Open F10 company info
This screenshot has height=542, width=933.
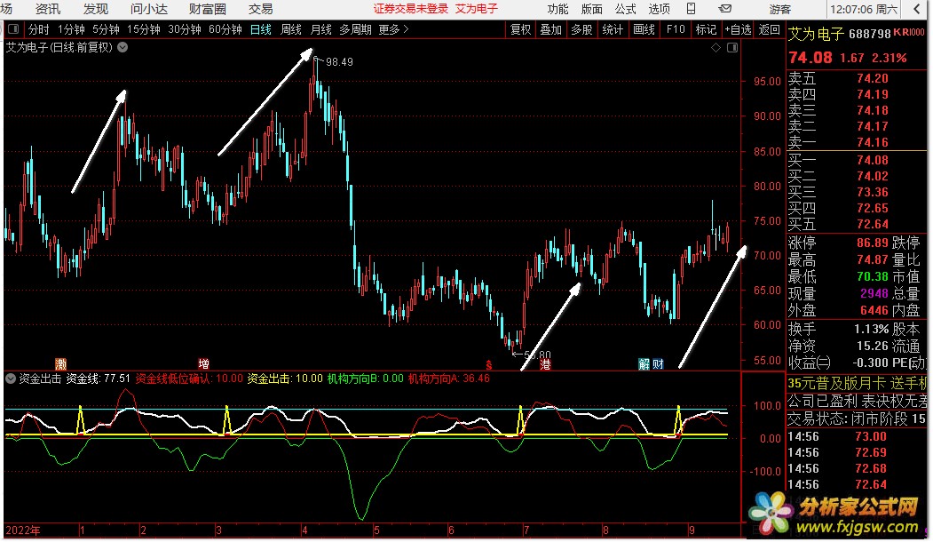coord(676,29)
